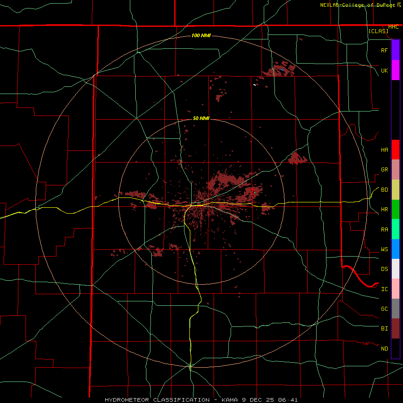Click the GC legend label

[384, 309]
